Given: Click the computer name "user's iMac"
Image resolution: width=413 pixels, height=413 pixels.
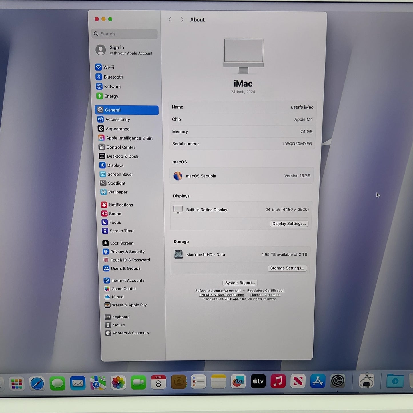Looking at the screenshot, I should (302, 107).
